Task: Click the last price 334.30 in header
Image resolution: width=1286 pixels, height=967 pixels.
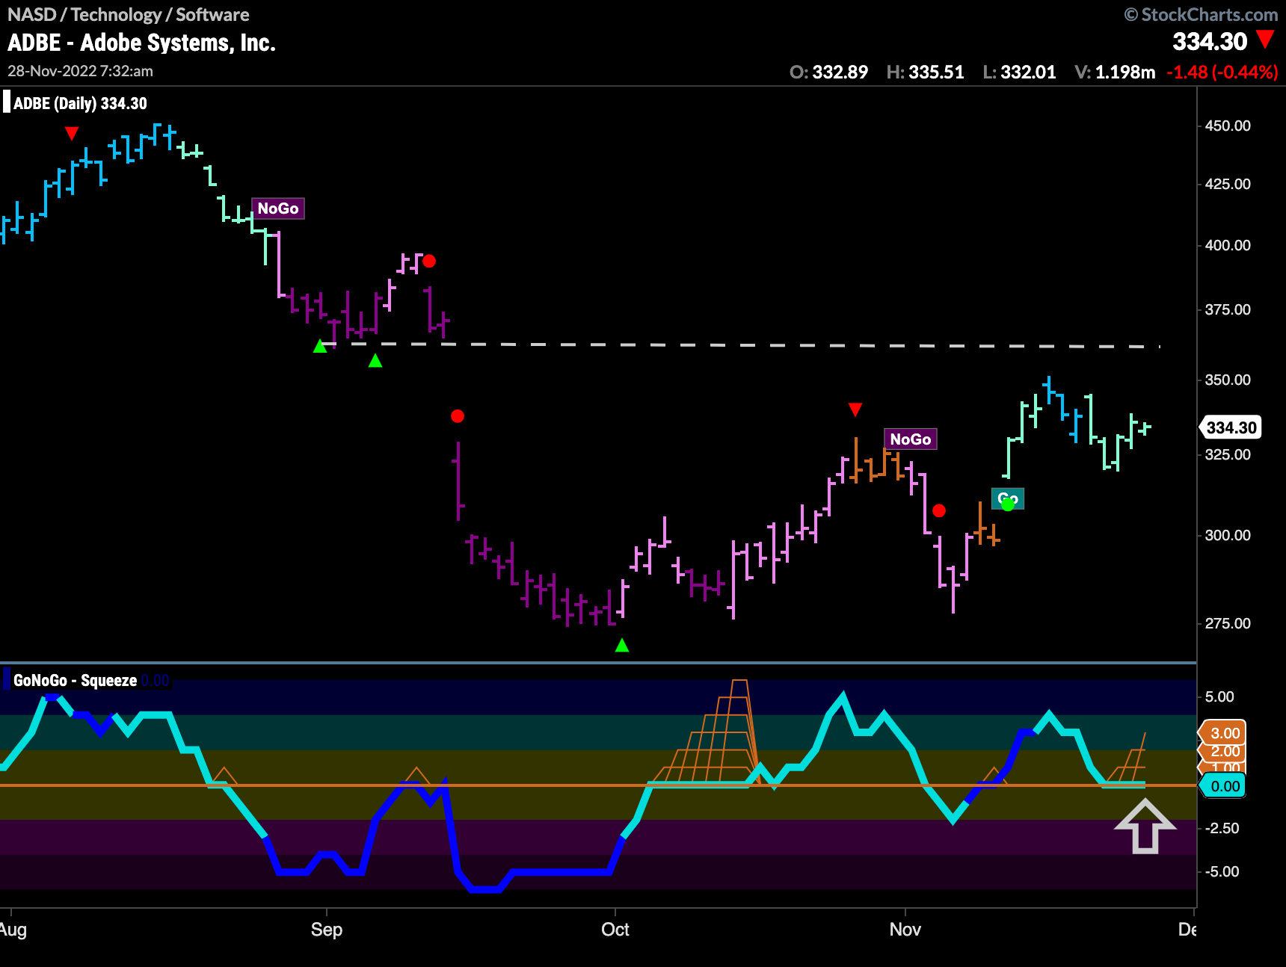Action: 1209,41
